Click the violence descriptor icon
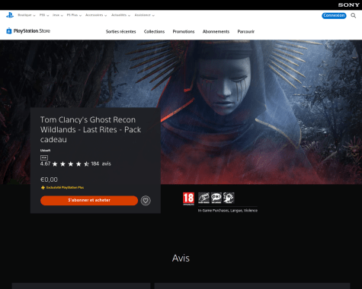The image size is (362, 289). click(229, 198)
